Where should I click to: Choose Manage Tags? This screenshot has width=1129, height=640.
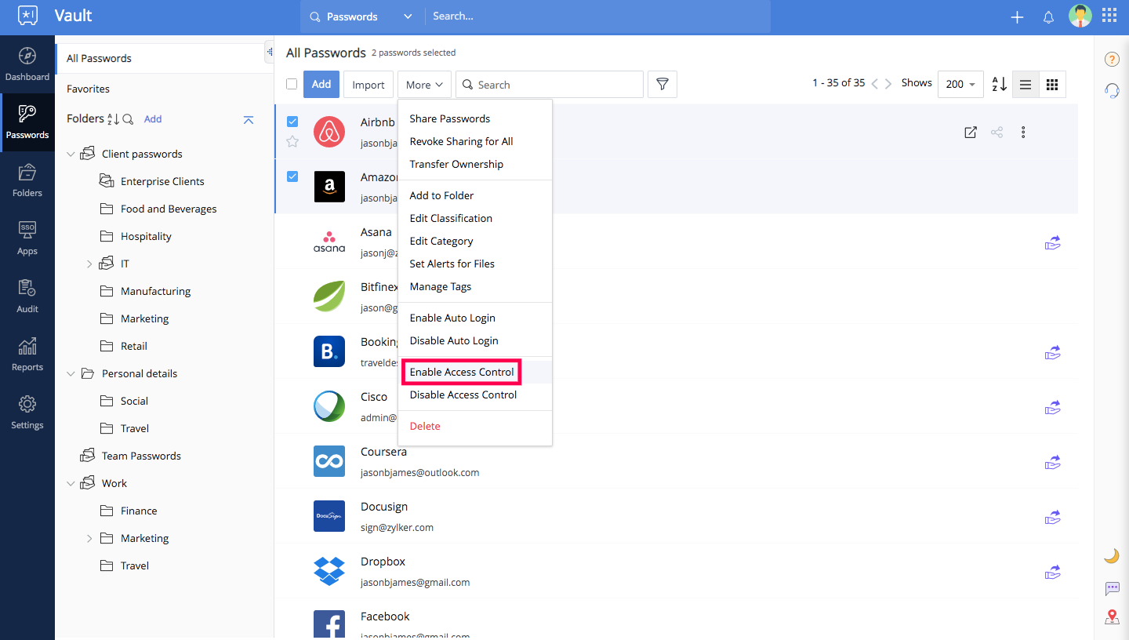441,286
